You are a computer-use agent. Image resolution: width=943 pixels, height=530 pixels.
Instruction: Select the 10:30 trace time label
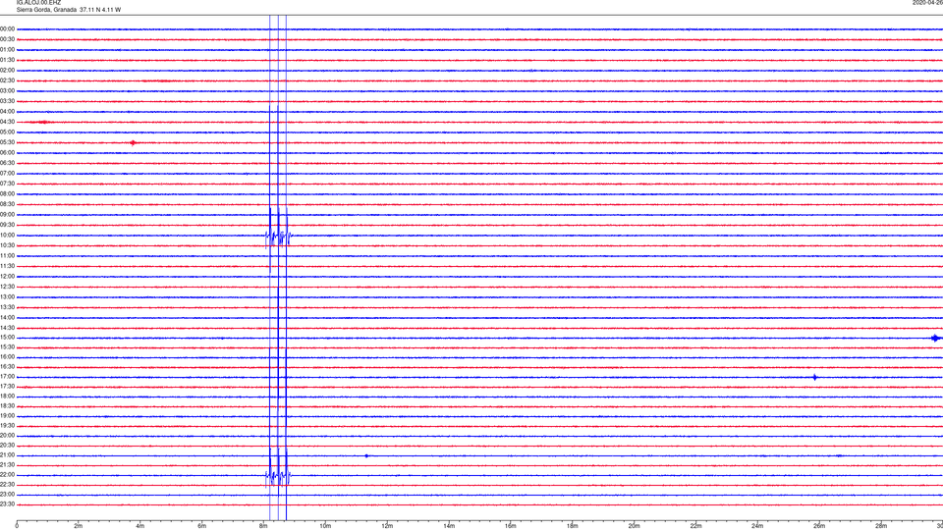point(7,245)
